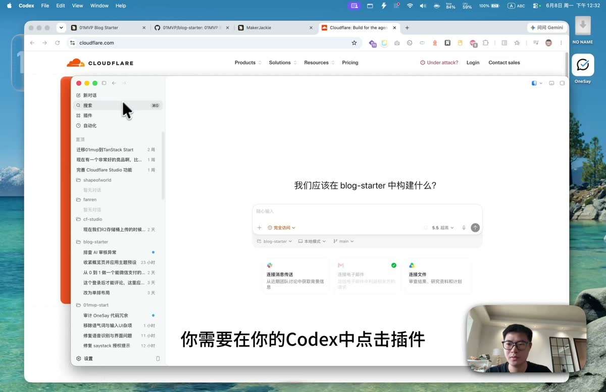Click the Cloudflare logo on the webpage
606x392 pixels.
pos(100,63)
